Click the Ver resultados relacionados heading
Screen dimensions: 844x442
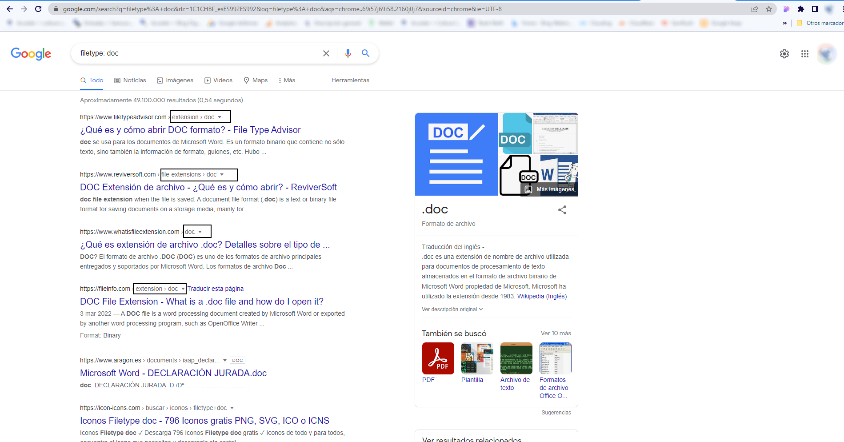(472, 439)
